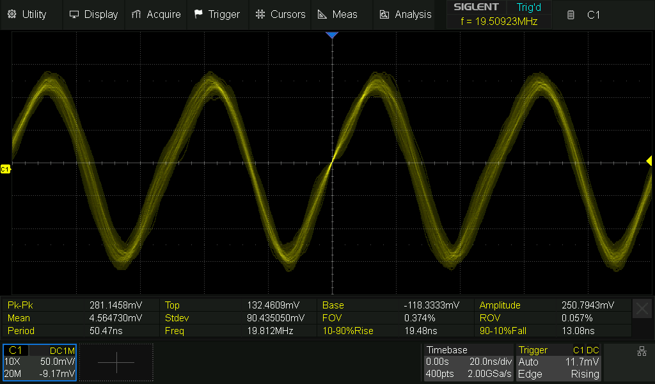Open the Cursors menu
The height and width of the screenshot is (384, 655).
[280, 15]
